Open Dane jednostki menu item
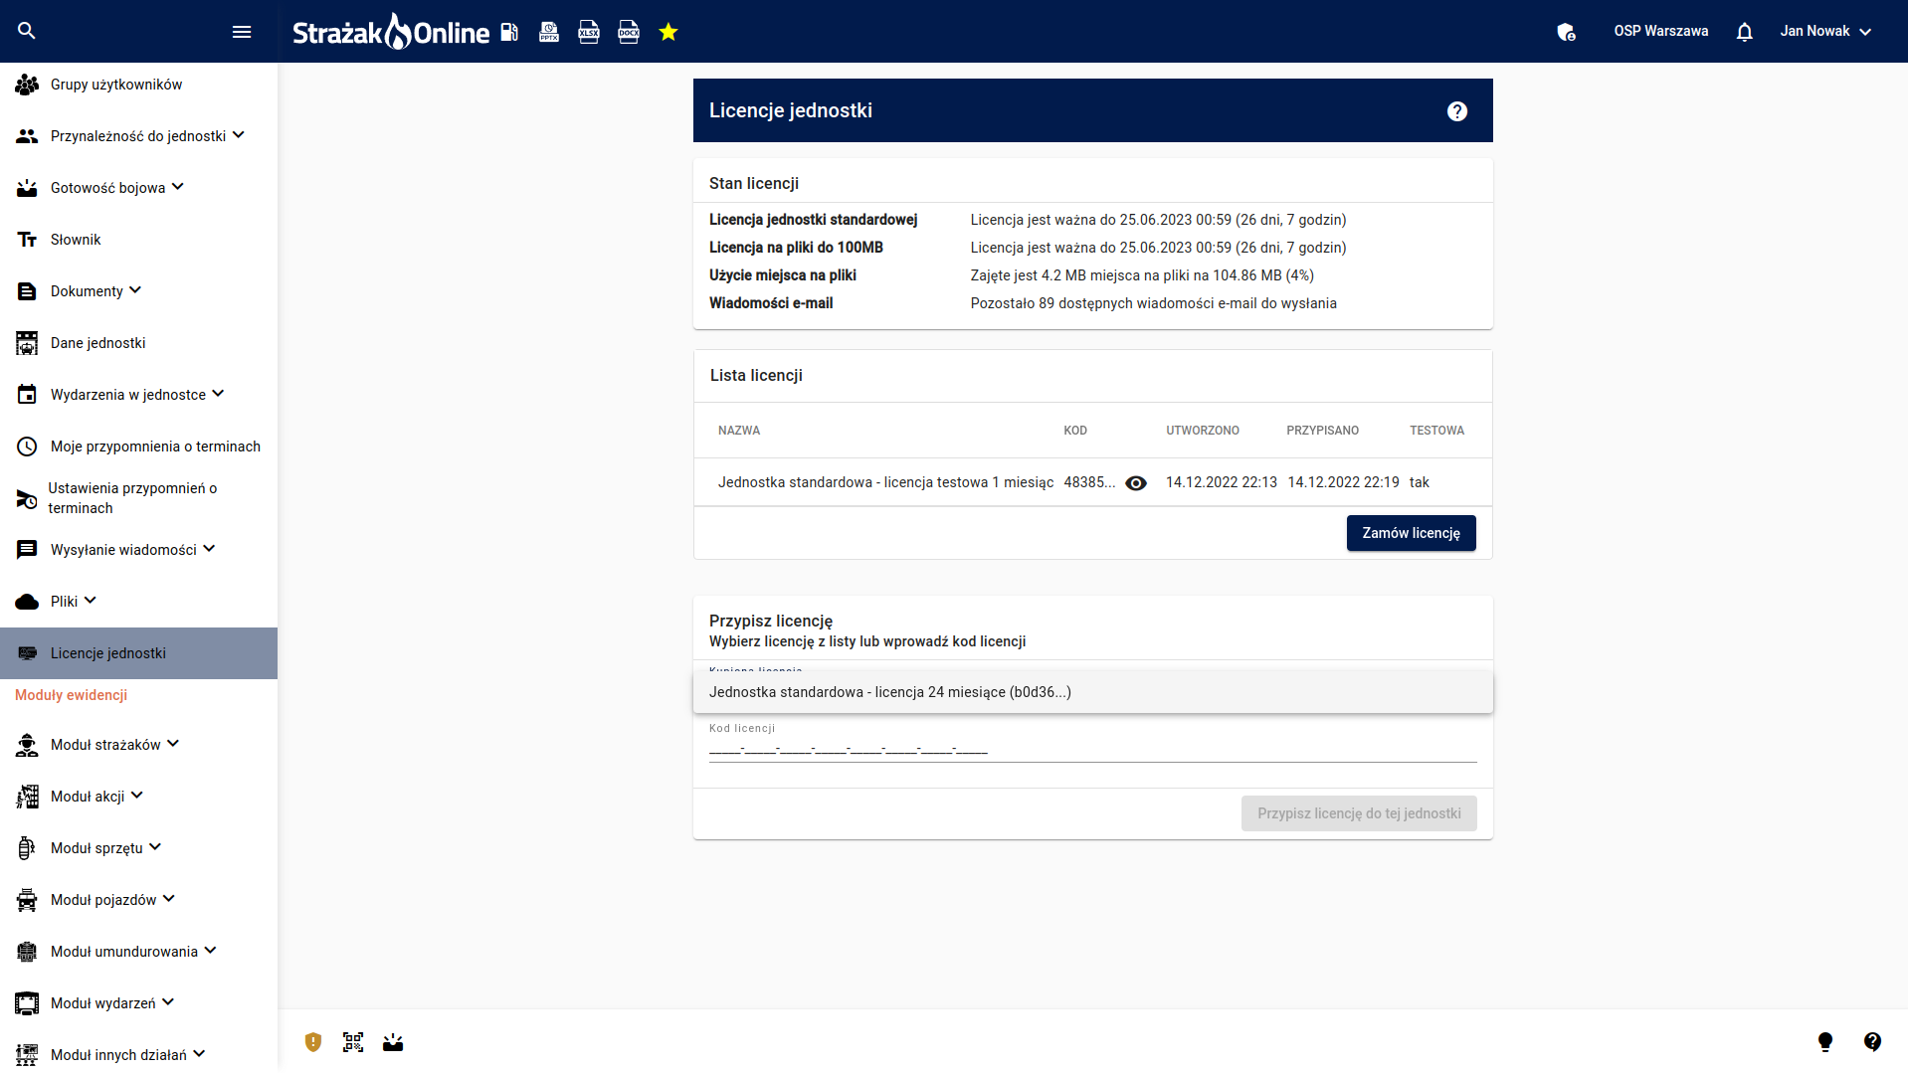The width and height of the screenshot is (1908, 1073). 138,343
